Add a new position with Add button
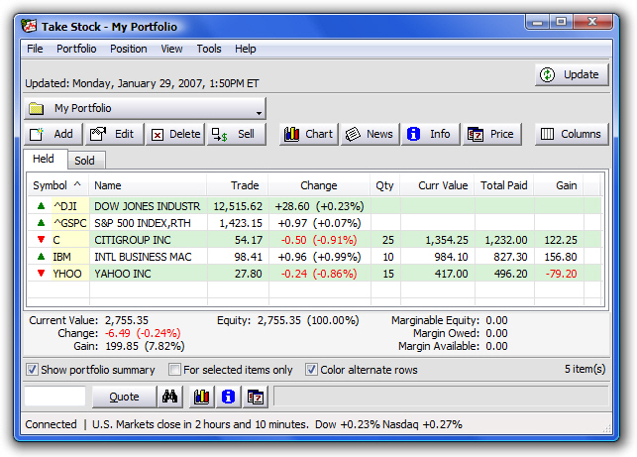The width and height of the screenshot is (637, 457). (53, 134)
